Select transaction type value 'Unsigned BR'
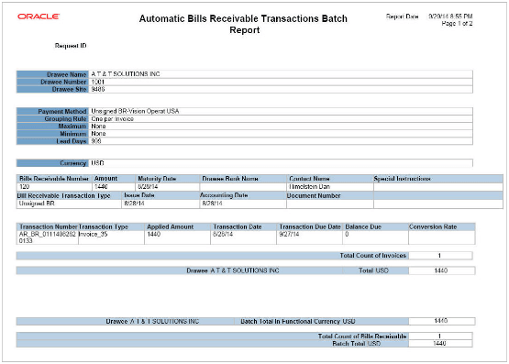 pos(37,204)
